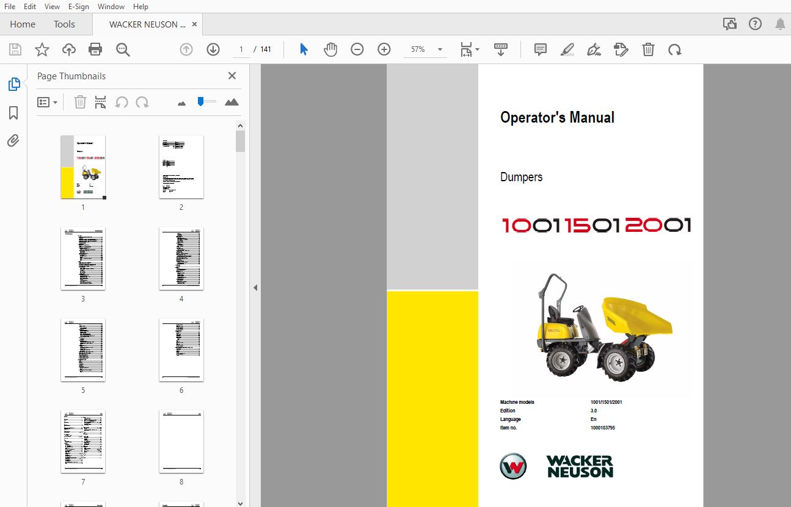This screenshot has height=507, width=791.
Task: Open fit page scrolling options
Action: pyautogui.click(x=469, y=49)
